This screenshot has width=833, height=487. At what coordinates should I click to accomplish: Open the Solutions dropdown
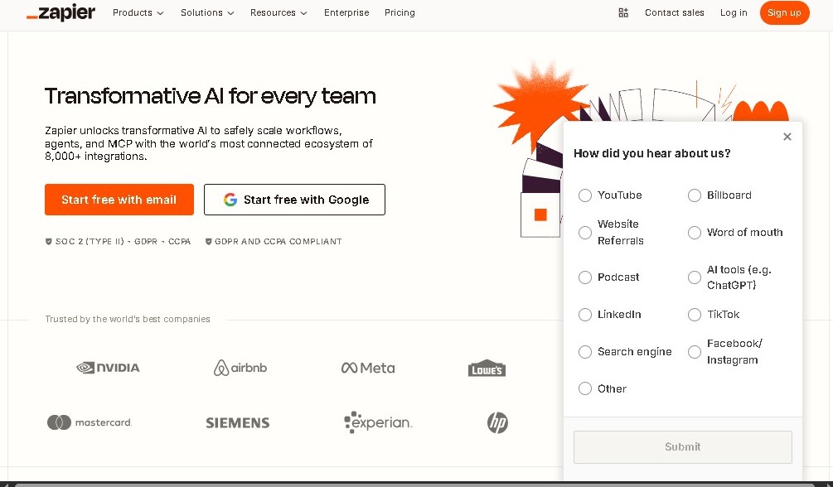click(206, 12)
